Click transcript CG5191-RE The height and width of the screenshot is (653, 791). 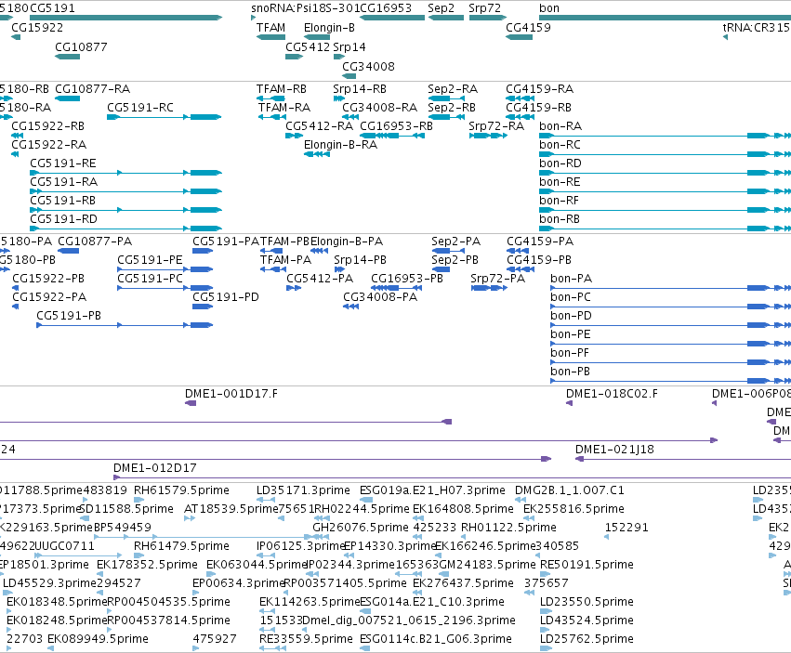[x=63, y=163]
